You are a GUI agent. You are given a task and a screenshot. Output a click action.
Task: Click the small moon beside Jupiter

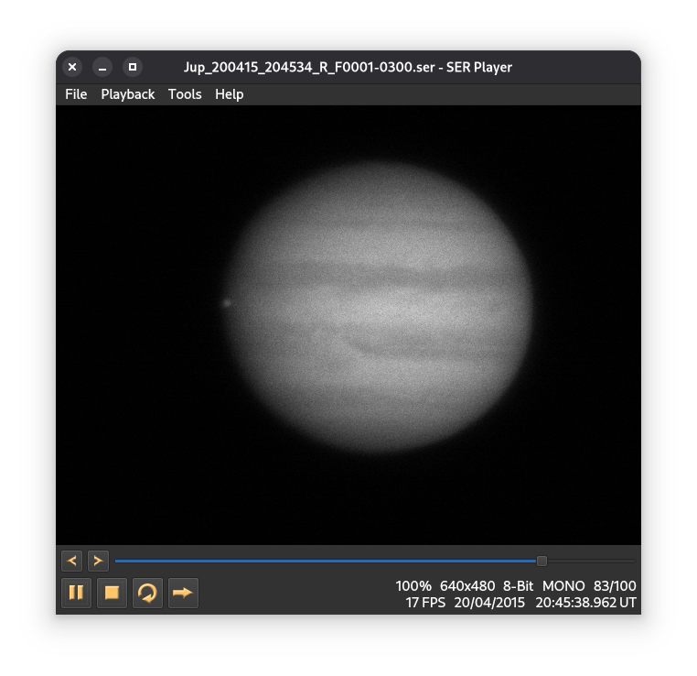[x=227, y=303]
